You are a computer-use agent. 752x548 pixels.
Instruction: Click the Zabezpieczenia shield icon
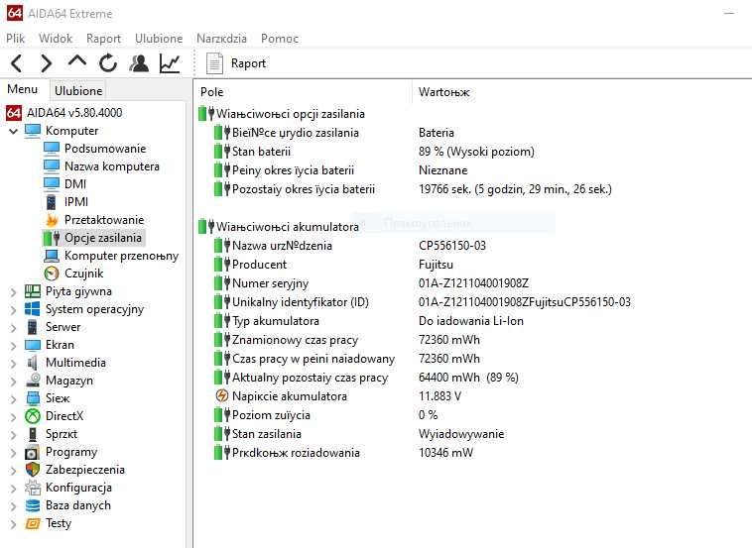[x=33, y=470]
